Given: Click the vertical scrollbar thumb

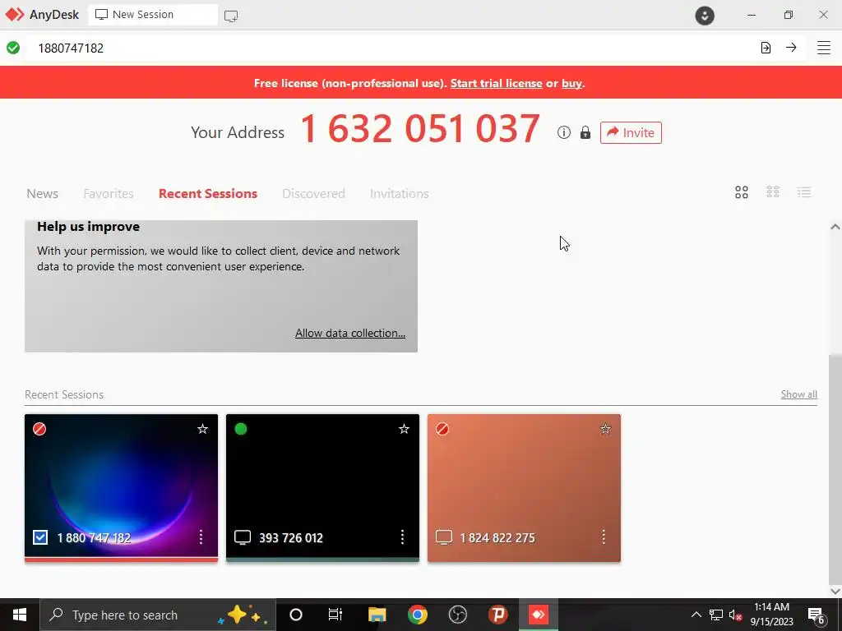Looking at the screenshot, I should [835, 467].
